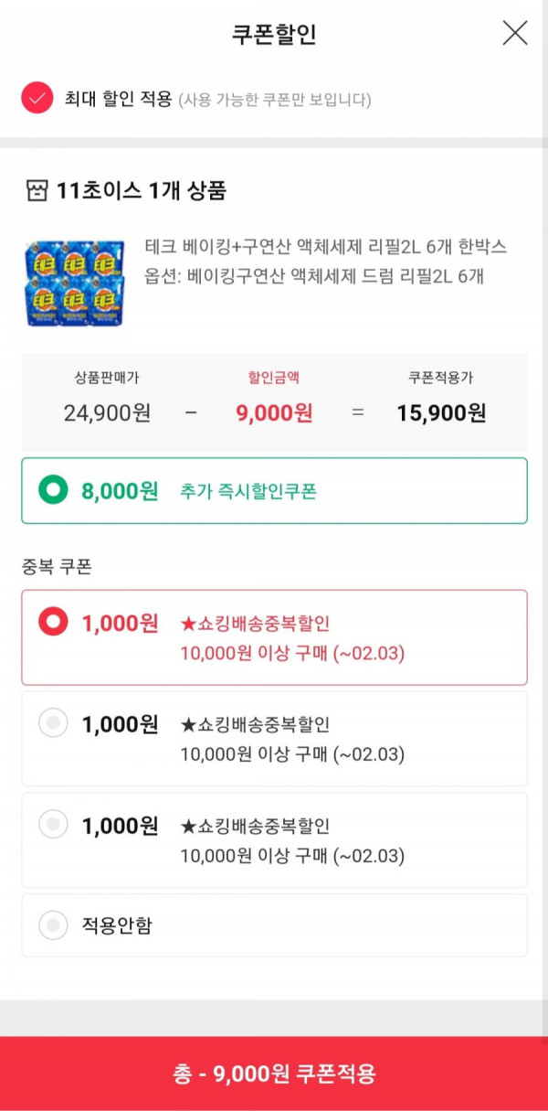Click the 15,900원 coupon-applied price
Screen dimensions: 548x1111
pos(441,412)
